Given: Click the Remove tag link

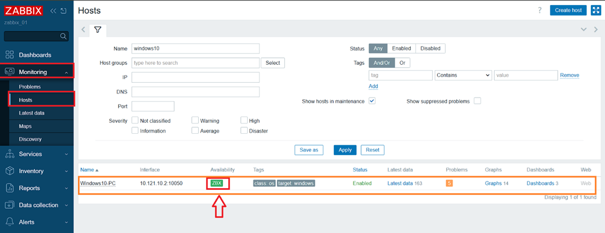Looking at the screenshot, I should coord(569,75).
